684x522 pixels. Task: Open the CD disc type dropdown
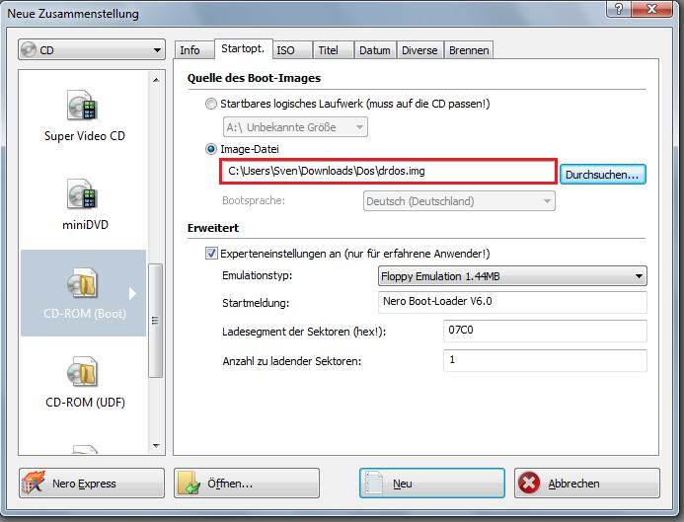[x=91, y=49]
